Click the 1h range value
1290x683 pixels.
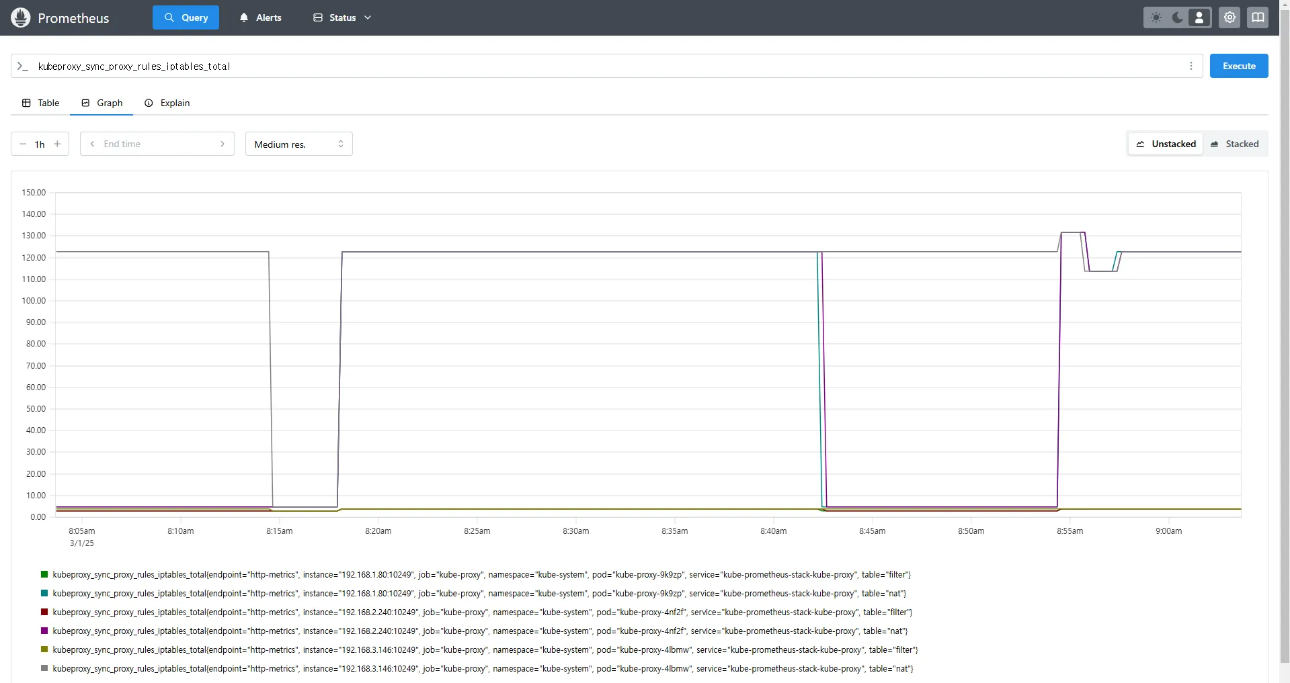pyautogui.click(x=40, y=144)
